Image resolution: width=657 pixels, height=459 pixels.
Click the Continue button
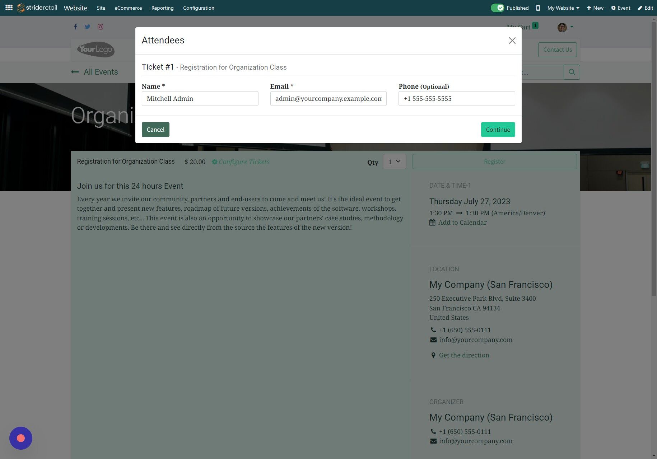[x=498, y=129]
